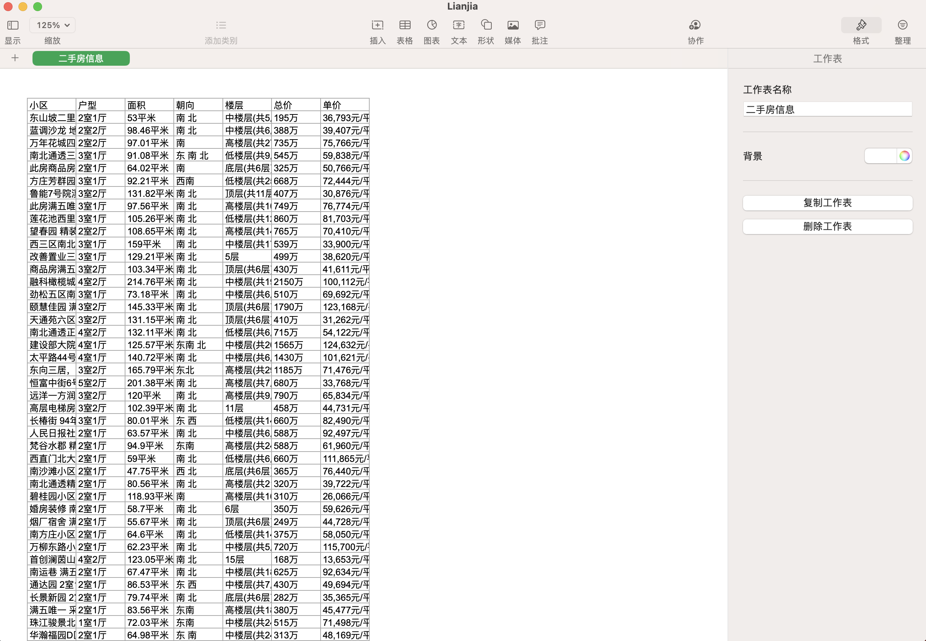Select floor cell 11层
926x641 pixels.
[x=248, y=408]
